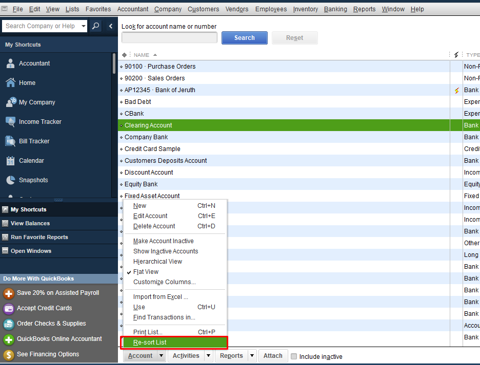Click the Order Checks & Supplies icon
The height and width of the screenshot is (365, 480).
point(9,324)
